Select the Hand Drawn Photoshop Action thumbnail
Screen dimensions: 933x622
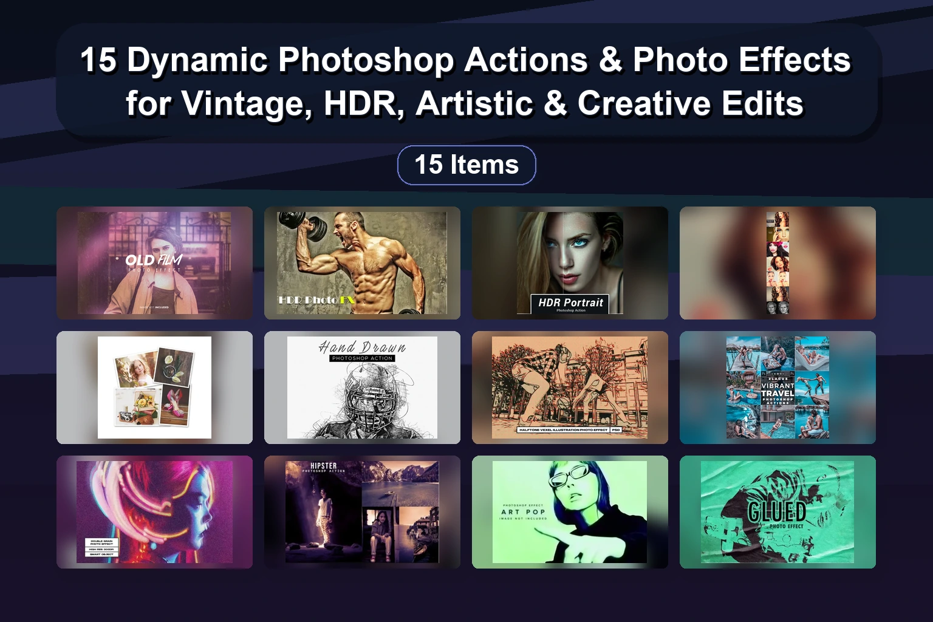[362, 388]
